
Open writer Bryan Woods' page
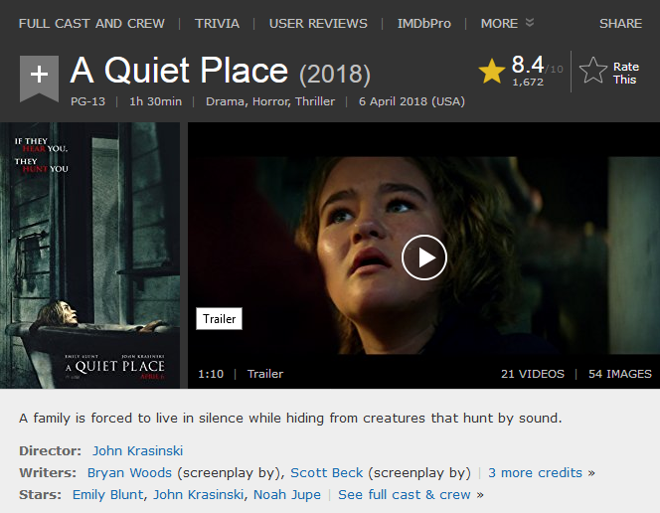(x=129, y=472)
